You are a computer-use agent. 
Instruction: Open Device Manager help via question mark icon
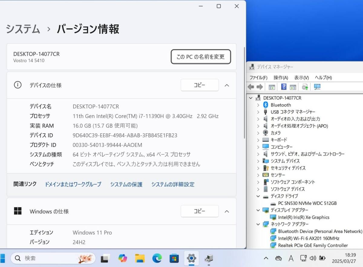(283, 87)
